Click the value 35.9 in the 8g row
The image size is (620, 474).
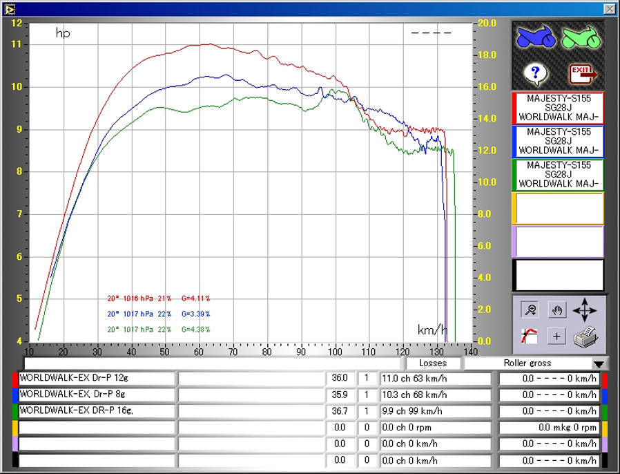340,395
